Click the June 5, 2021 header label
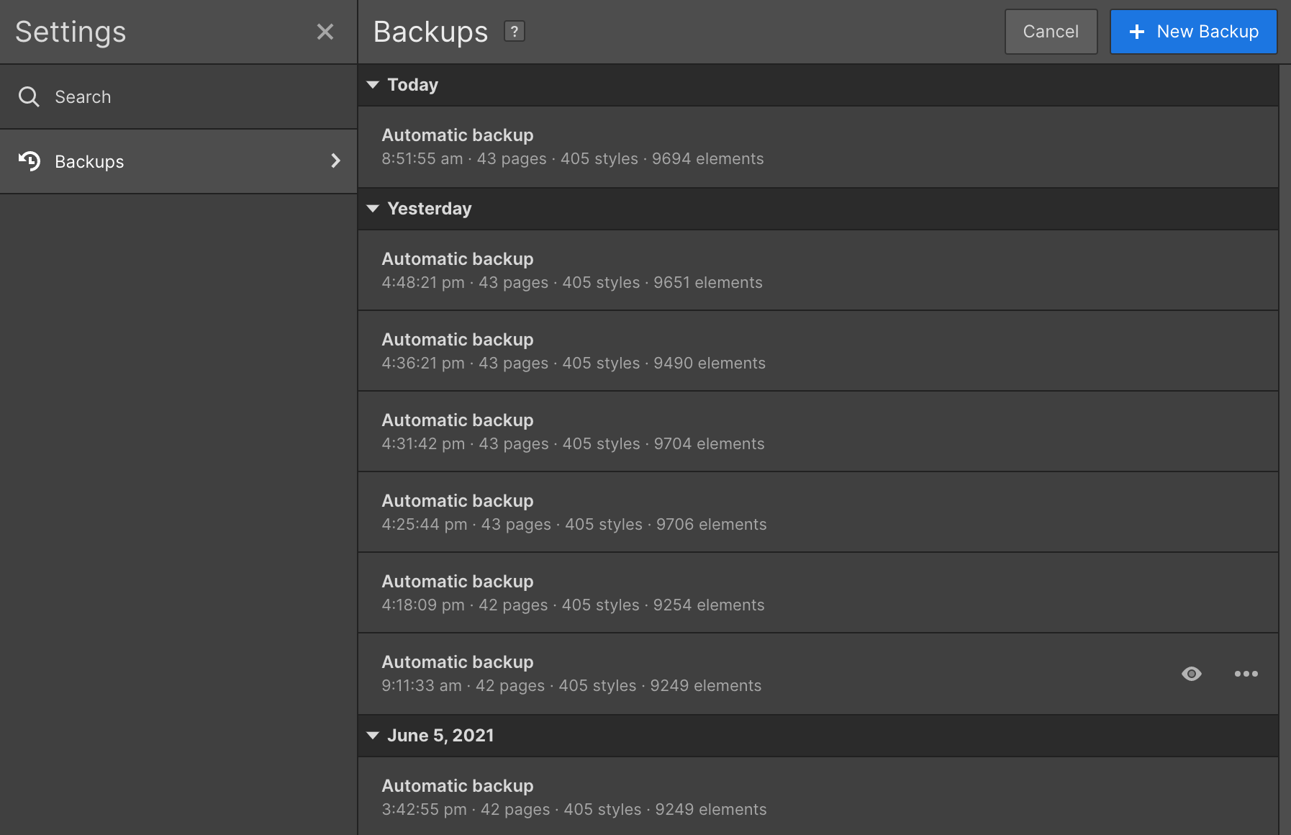 [x=440, y=736]
